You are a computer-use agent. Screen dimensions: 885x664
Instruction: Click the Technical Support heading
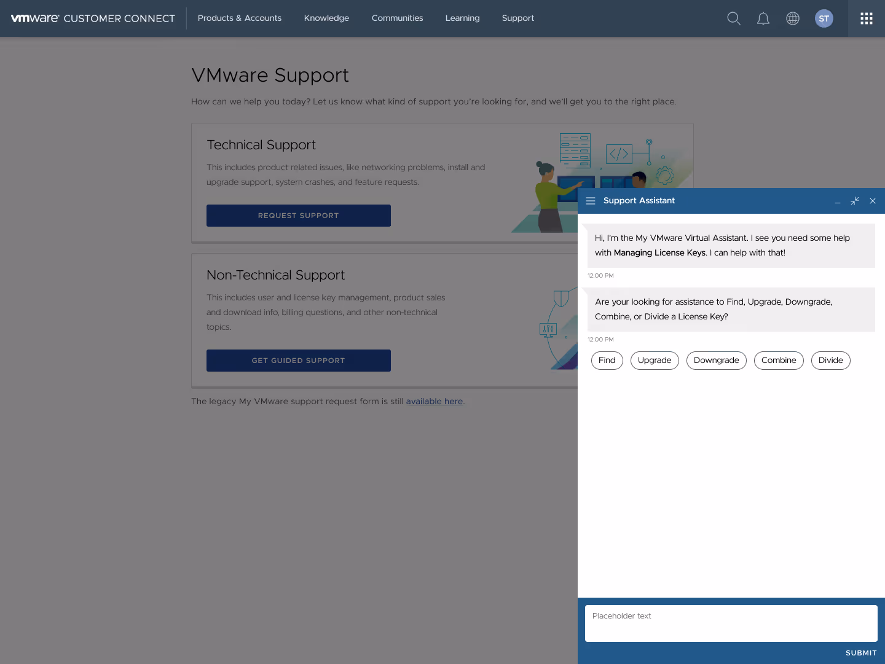(261, 145)
